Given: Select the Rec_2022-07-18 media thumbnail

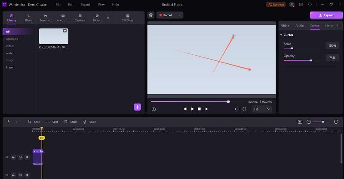Looking at the screenshot, I should (53, 36).
